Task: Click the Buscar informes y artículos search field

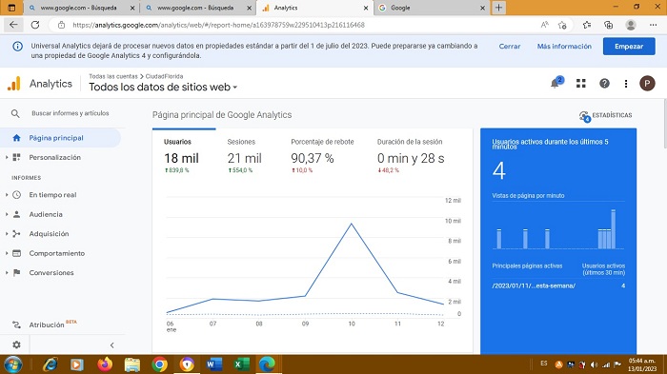Action: point(71,113)
